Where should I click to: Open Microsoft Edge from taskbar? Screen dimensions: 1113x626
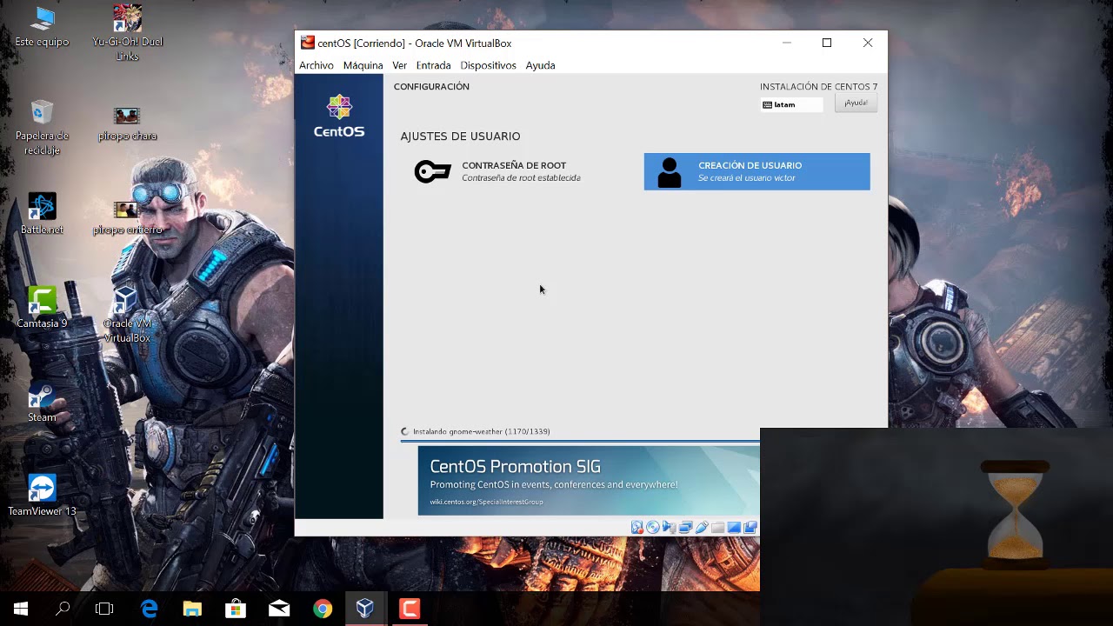coord(149,609)
